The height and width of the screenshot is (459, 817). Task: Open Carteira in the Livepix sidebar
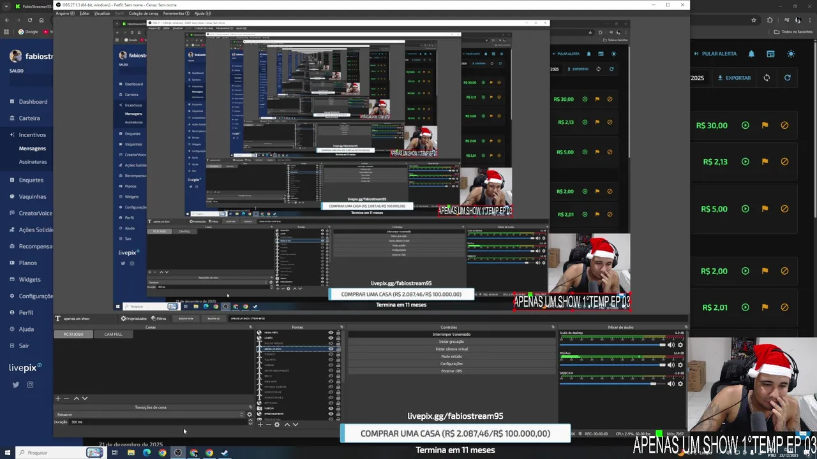tap(29, 118)
